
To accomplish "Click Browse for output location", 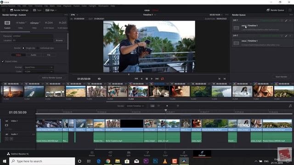I will point(59,40).
